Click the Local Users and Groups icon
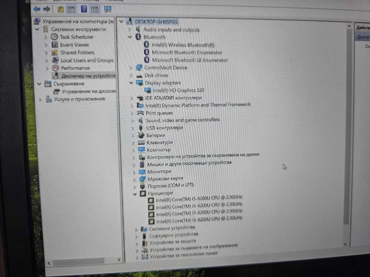The height and width of the screenshot is (277, 370). tap(55, 60)
